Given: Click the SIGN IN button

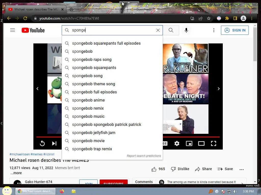Looking at the screenshot, I should pyautogui.click(x=235, y=30).
